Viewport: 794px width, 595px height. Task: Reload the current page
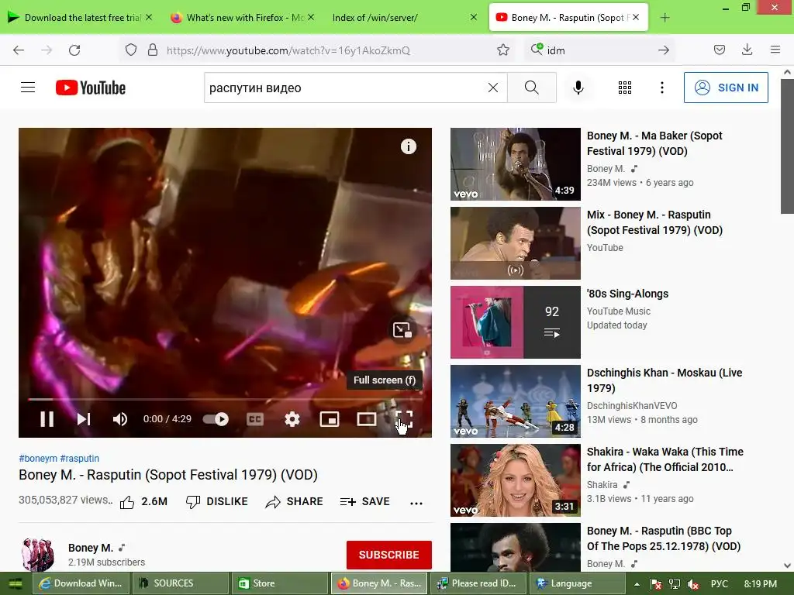(x=74, y=50)
